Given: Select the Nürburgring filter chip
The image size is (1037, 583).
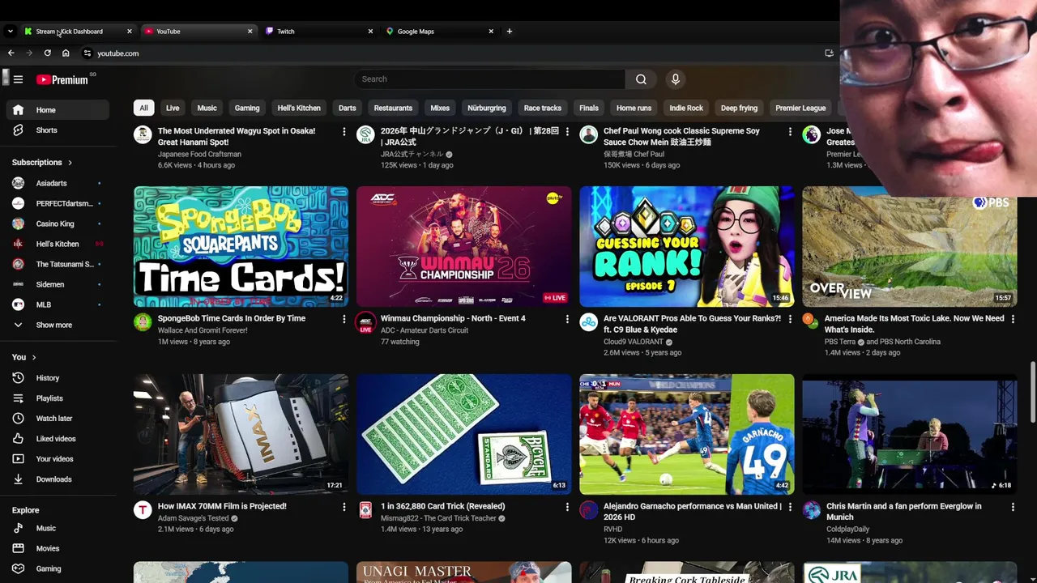Looking at the screenshot, I should (487, 108).
